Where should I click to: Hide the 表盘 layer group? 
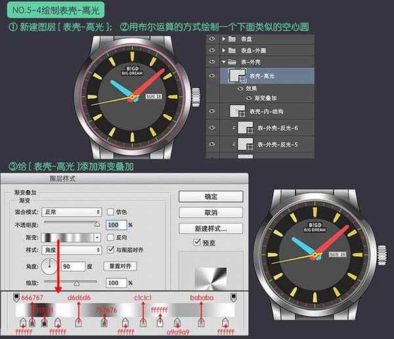(x=211, y=39)
